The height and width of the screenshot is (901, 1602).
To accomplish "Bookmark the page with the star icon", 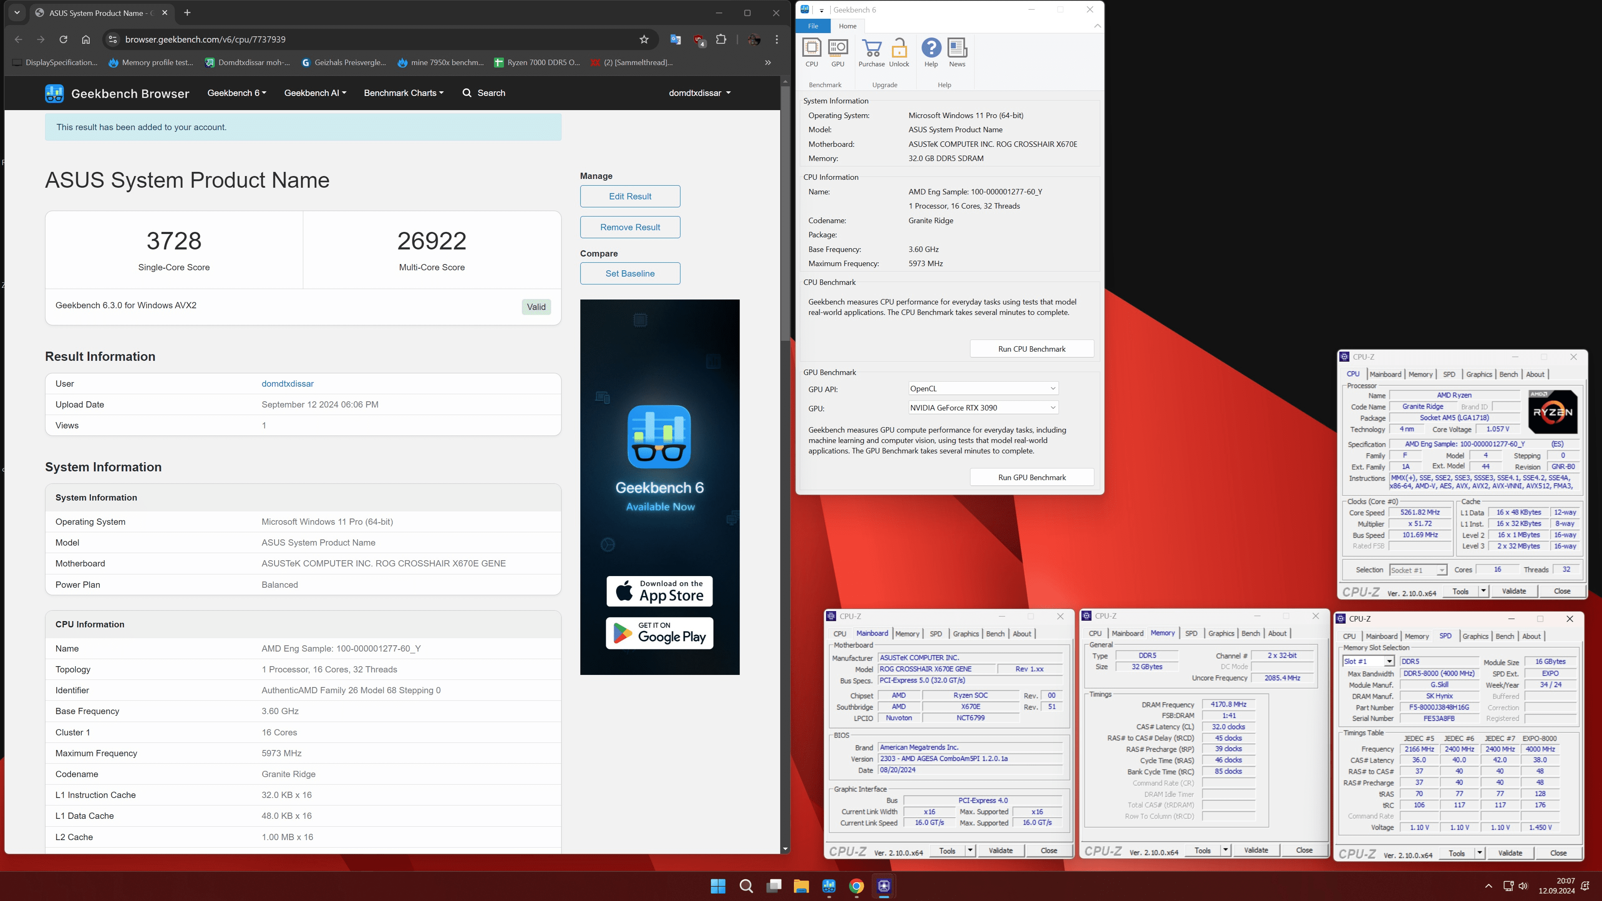I will click(644, 39).
